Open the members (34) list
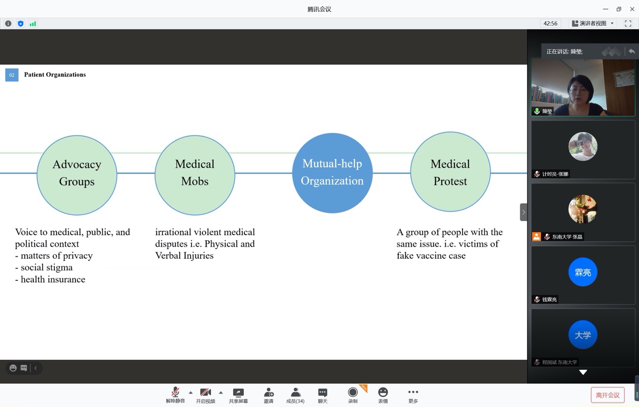The height and width of the screenshot is (407, 639). tap(295, 395)
